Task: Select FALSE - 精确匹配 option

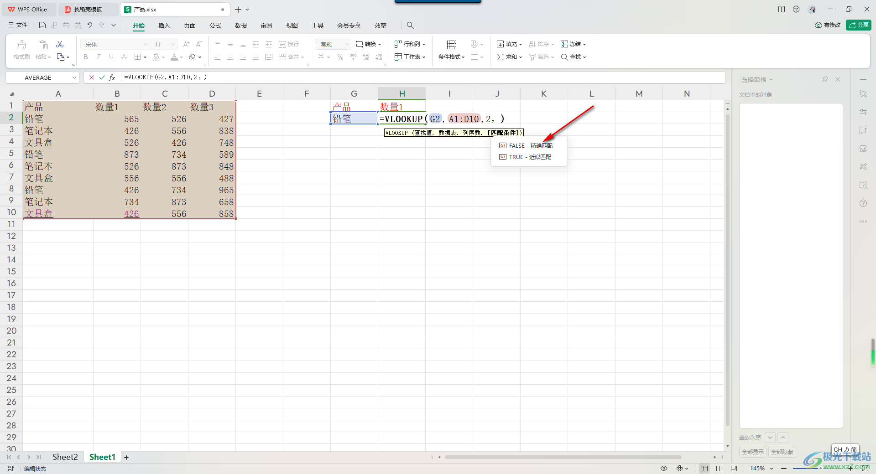Action: pyautogui.click(x=529, y=146)
